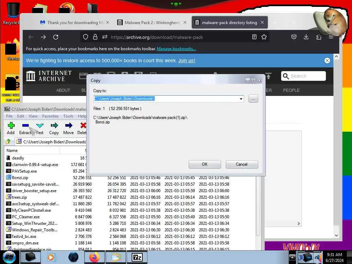The width and height of the screenshot is (352, 264).
Task: Sort 7-Zip list by Name column
Action: (x=32, y=151)
